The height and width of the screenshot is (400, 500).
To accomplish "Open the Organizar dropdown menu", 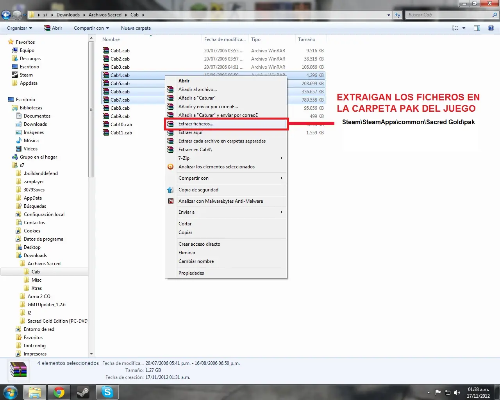I will coord(20,28).
